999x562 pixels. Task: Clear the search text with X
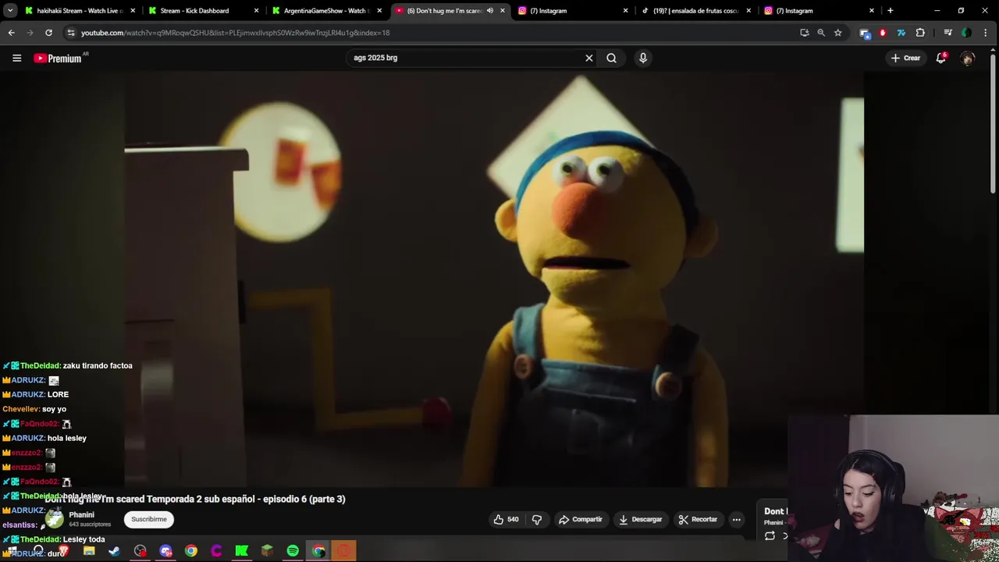coord(589,58)
